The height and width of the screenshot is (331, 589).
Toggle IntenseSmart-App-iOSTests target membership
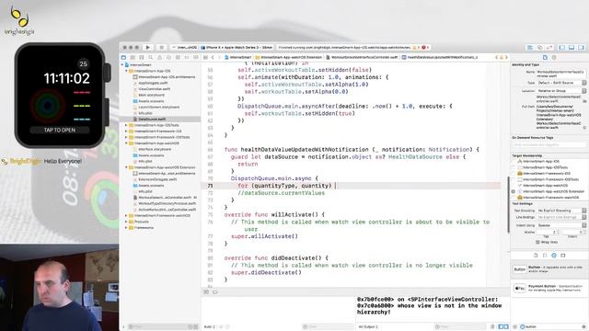(x=514, y=167)
